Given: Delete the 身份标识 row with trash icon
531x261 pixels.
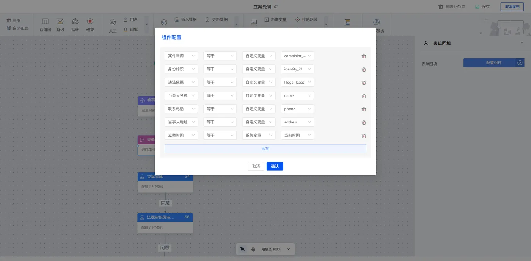Looking at the screenshot, I should click(364, 69).
